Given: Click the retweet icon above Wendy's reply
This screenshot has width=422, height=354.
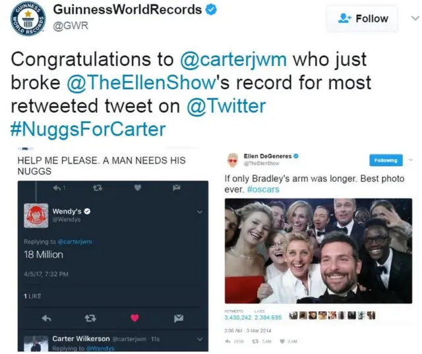Looking at the screenshot, I should pos(98,188).
